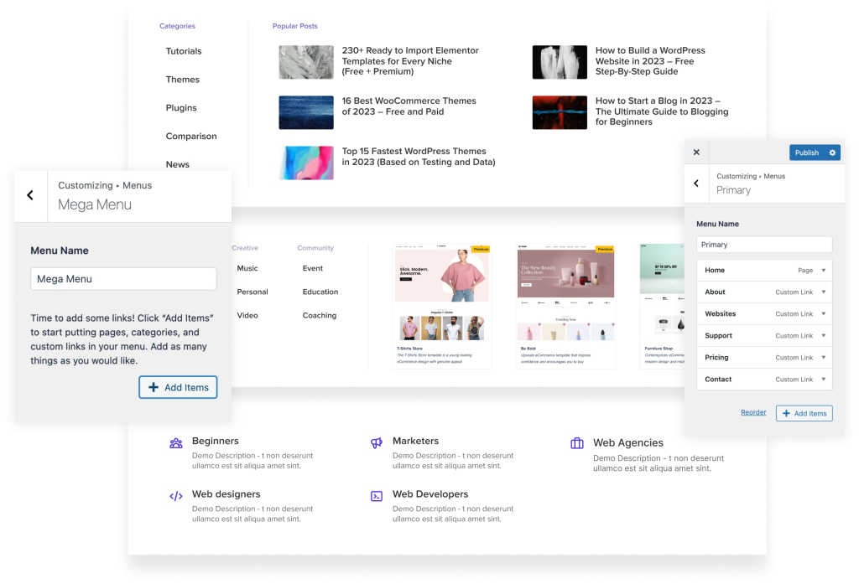Click the Contact menu item row

pos(764,380)
